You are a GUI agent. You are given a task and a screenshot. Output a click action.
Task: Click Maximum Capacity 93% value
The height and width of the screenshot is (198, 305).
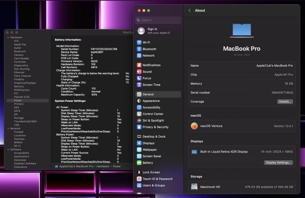(x=94, y=95)
